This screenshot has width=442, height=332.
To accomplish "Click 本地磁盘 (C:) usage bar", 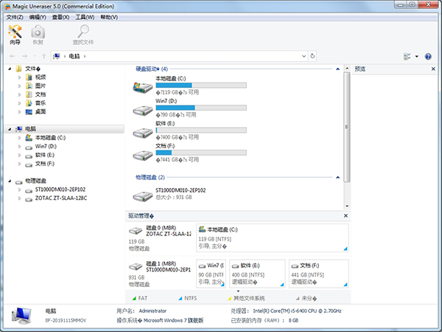I will 201,86.
